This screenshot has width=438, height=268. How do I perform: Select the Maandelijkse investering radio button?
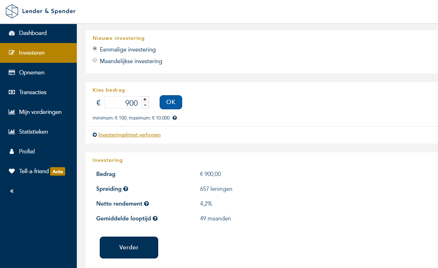pos(95,60)
